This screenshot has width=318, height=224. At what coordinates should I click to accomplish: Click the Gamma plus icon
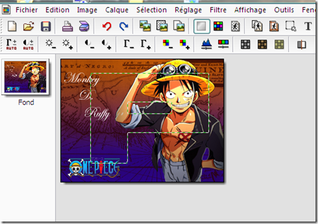click(x=145, y=44)
